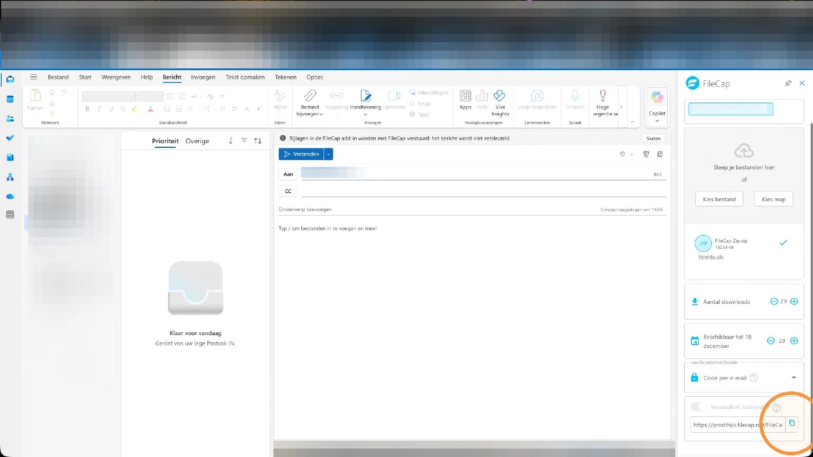Open the People icon in left rail

(x=10, y=118)
